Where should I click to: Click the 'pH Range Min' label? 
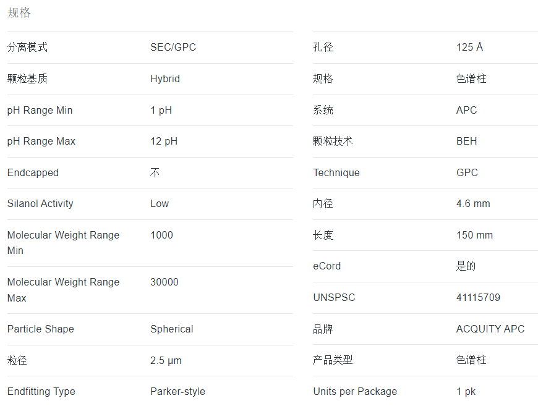tap(40, 111)
